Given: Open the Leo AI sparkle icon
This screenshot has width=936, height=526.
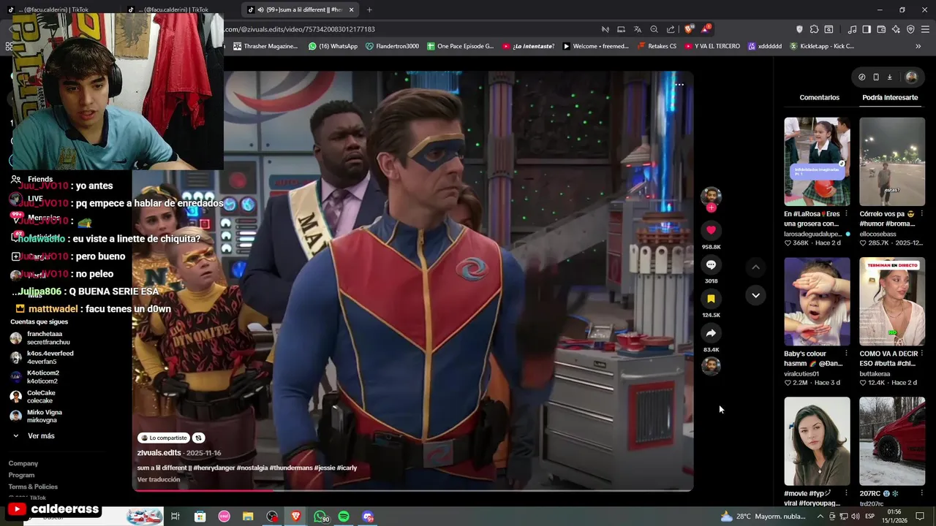Looking at the screenshot, I should [896, 29].
